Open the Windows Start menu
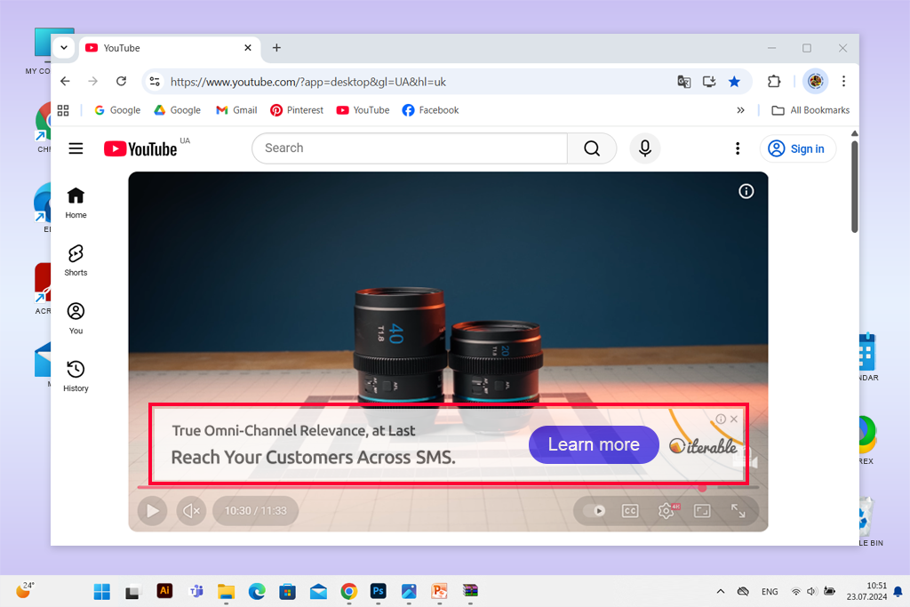The height and width of the screenshot is (607, 910). point(102,591)
